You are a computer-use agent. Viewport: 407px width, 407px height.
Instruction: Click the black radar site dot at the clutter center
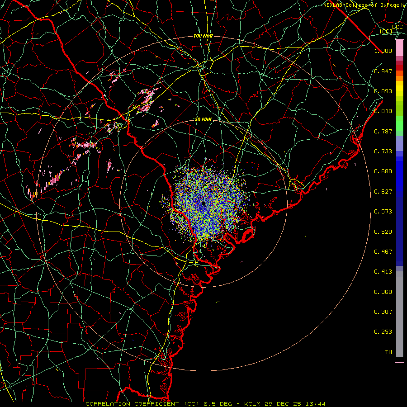(203, 203)
